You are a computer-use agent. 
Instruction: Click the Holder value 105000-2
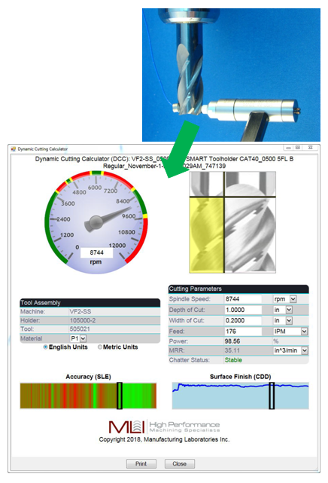point(83,320)
